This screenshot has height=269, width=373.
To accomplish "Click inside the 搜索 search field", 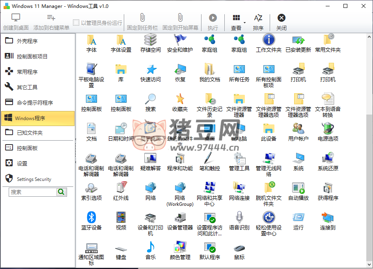I will coord(33,192).
